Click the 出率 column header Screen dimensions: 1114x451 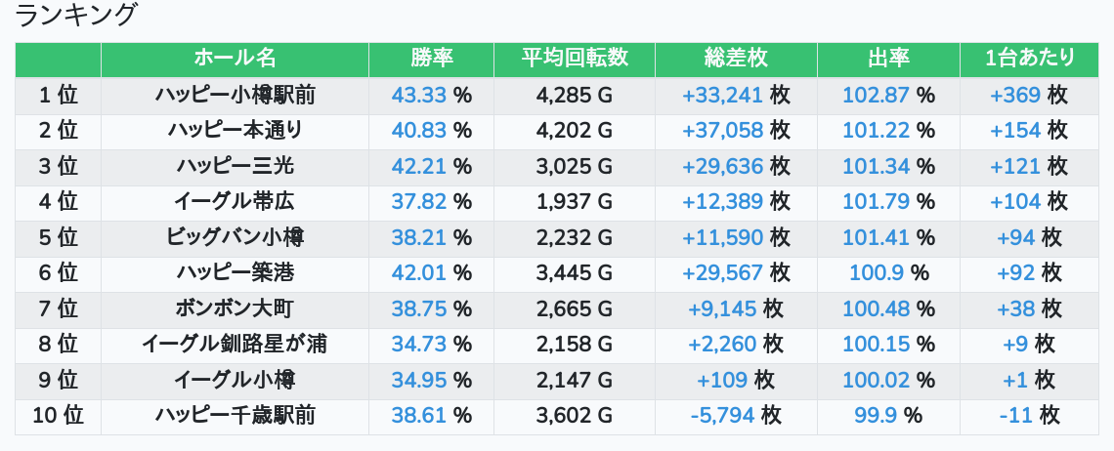[x=888, y=59]
